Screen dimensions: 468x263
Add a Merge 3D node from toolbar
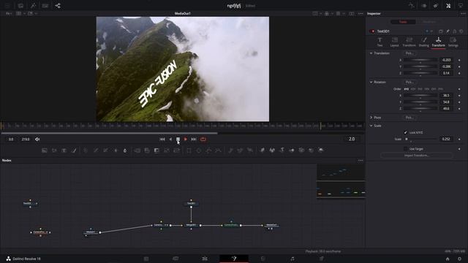pyautogui.click(x=292, y=150)
